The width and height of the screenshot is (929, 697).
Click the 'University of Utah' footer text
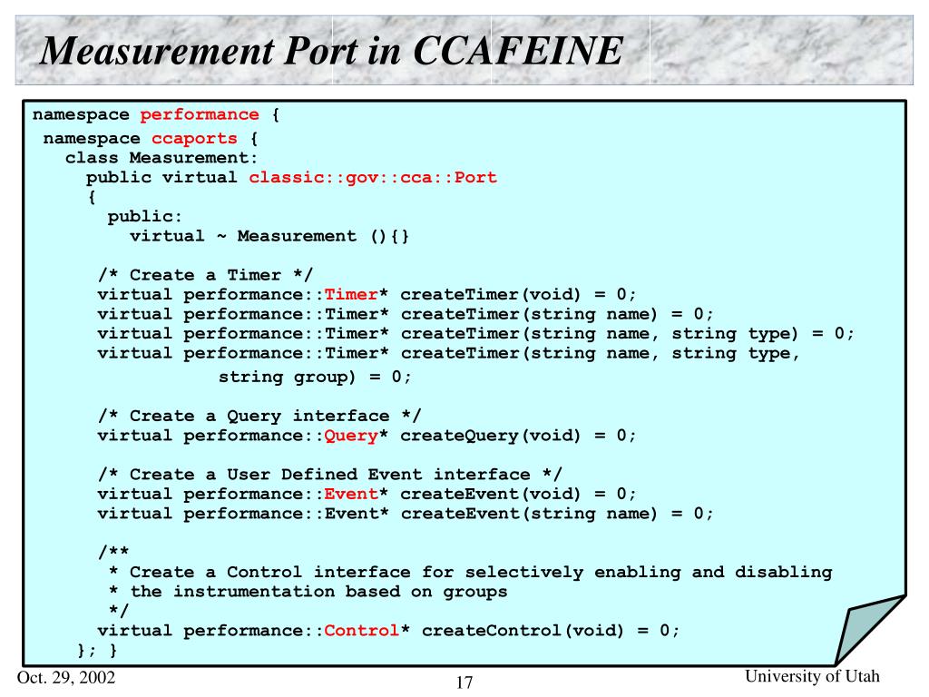[812, 676]
